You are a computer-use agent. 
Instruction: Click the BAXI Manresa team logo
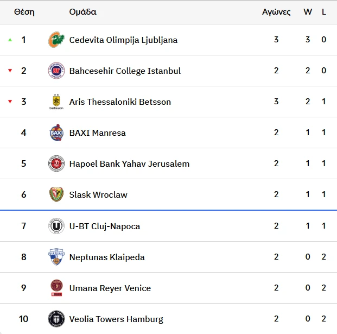click(56, 133)
